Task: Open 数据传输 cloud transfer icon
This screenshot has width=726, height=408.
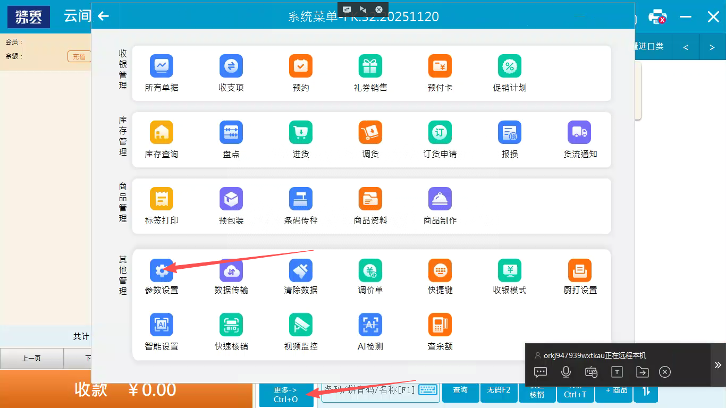Action: point(231,271)
